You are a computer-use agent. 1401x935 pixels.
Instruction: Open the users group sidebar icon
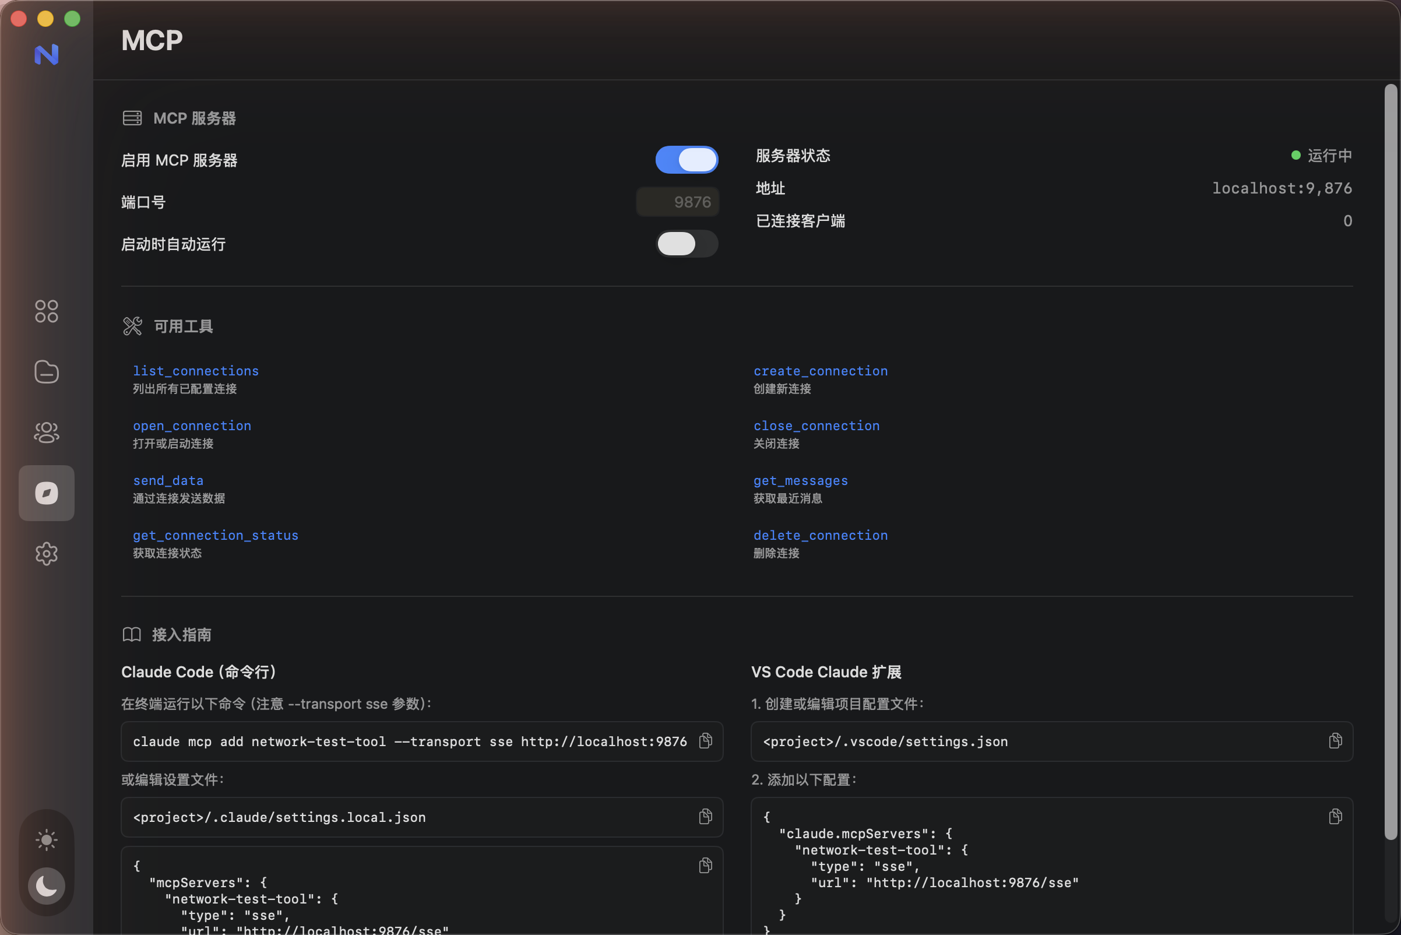pos(47,433)
